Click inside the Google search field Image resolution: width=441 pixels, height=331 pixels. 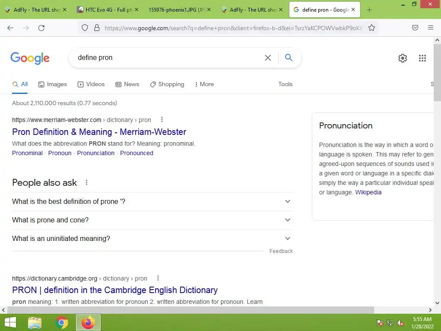[169, 58]
